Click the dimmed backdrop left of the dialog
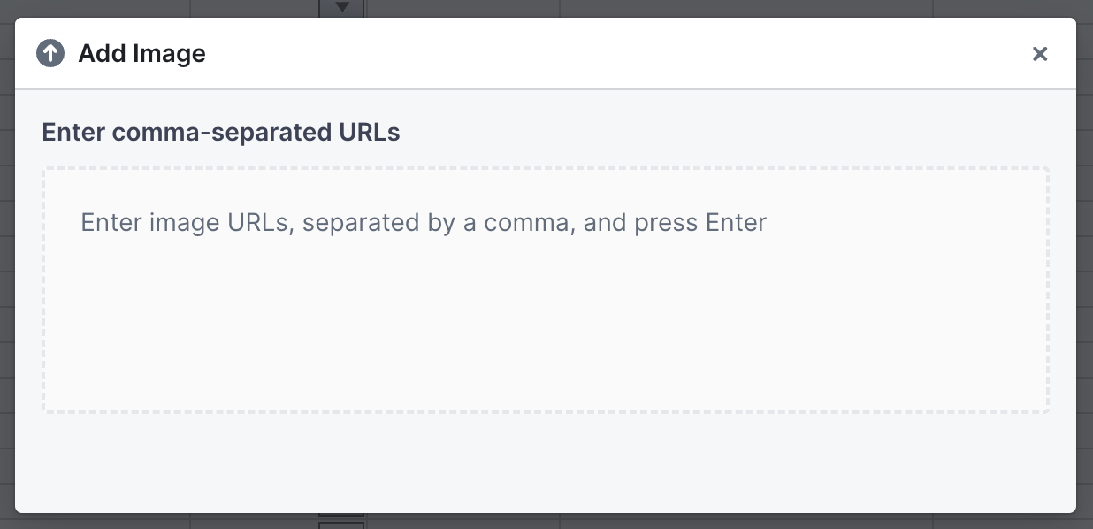Image resolution: width=1093 pixels, height=529 pixels. 7,265
